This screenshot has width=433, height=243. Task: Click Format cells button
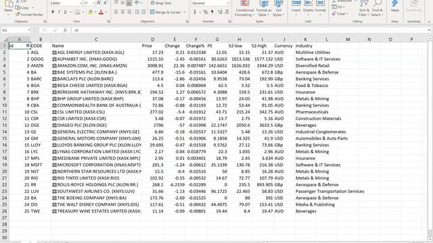(x=320, y=7)
